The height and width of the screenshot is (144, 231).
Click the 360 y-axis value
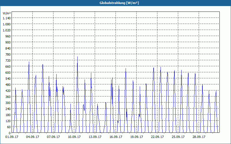point(8,97)
